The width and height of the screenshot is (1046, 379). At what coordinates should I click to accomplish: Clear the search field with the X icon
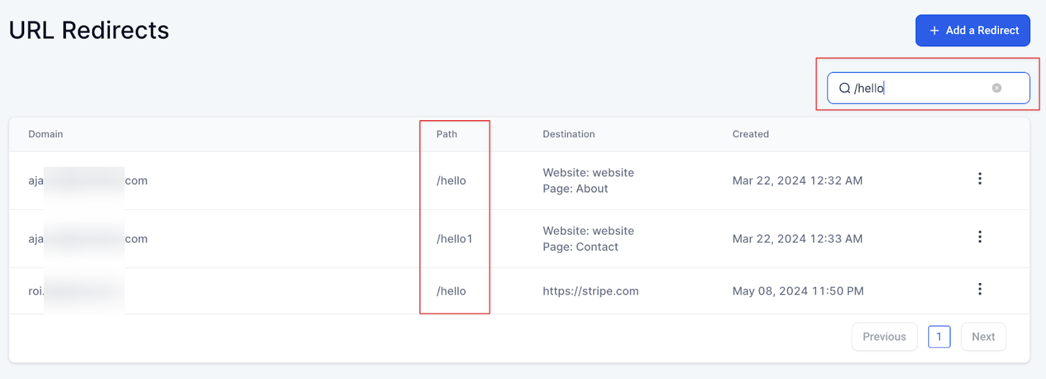coord(996,88)
